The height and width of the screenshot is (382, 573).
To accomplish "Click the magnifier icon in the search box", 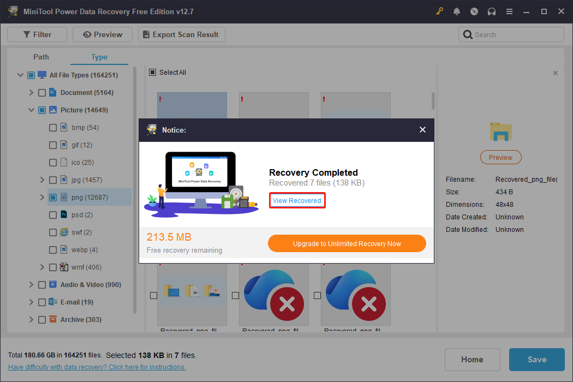I will [x=468, y=34].
